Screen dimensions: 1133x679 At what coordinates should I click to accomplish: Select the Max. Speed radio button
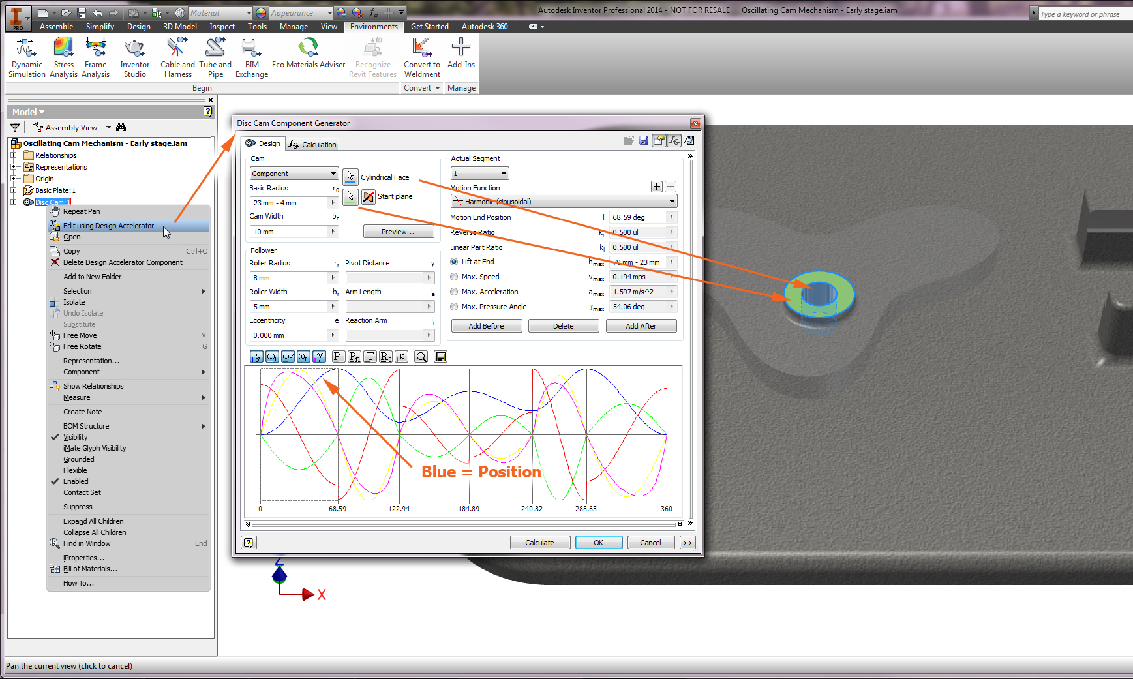pyautogui.click(x=454, y=277)
